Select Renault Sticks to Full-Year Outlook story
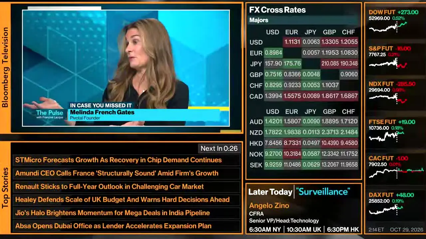426x239 pixels. (x=126, y=187)
